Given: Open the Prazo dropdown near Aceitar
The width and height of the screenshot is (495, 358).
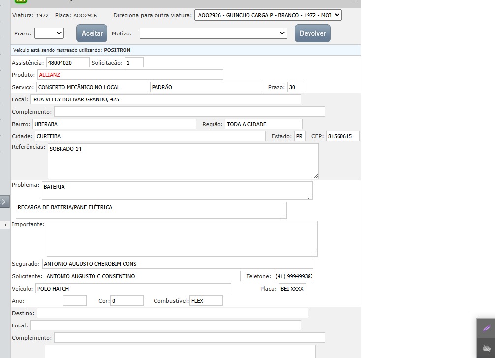Looking at the screenshot, I should tap(49, 33).
